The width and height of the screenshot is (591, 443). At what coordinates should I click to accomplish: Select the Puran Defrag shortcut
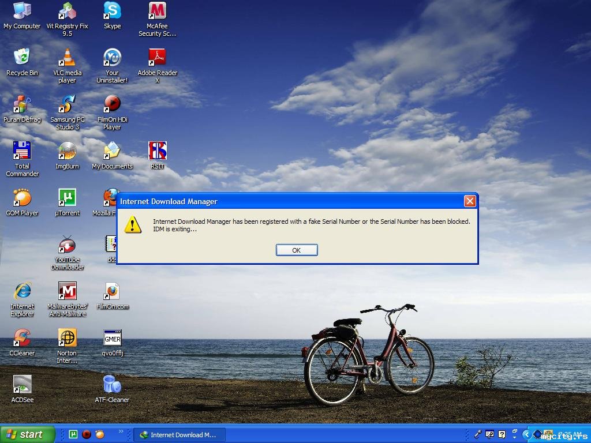[x=22, y=109]
